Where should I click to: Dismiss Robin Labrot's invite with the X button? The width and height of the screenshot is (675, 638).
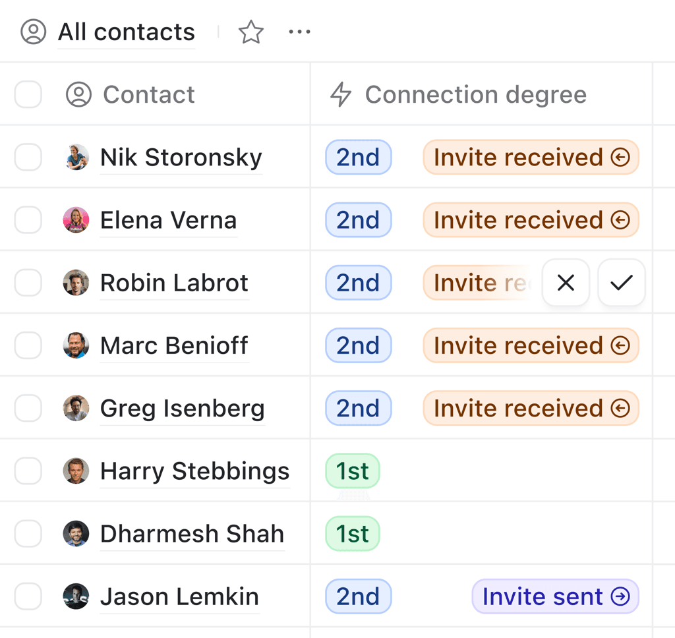(566, 282)
